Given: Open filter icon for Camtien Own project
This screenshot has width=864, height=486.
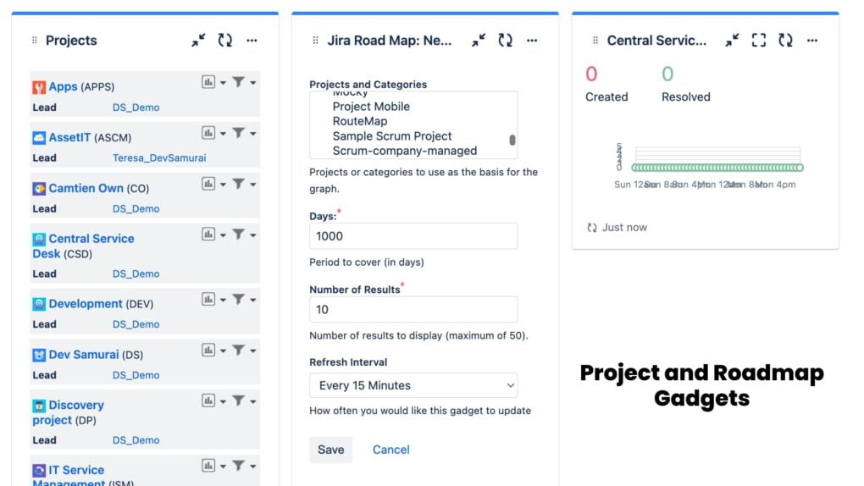Looking at the screenshot, I should pyautogui.click(x=238, y=184).
